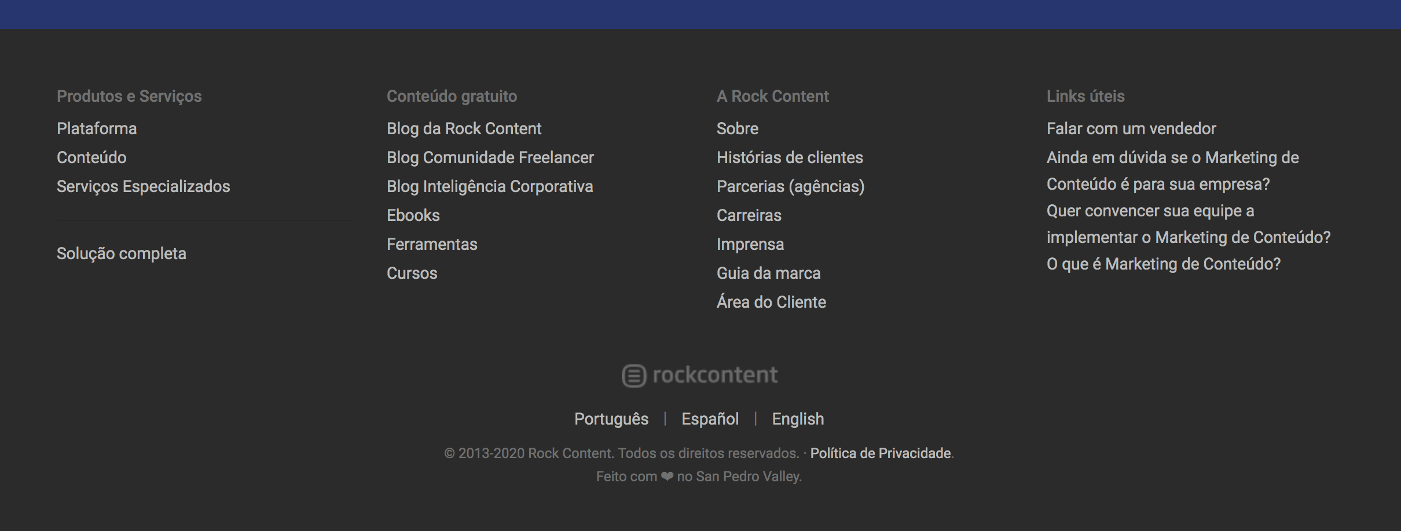The width and height of the screenshot is (1401, 531).
Task: Visit Blog da Rock Content
Action: pos(464,128)
